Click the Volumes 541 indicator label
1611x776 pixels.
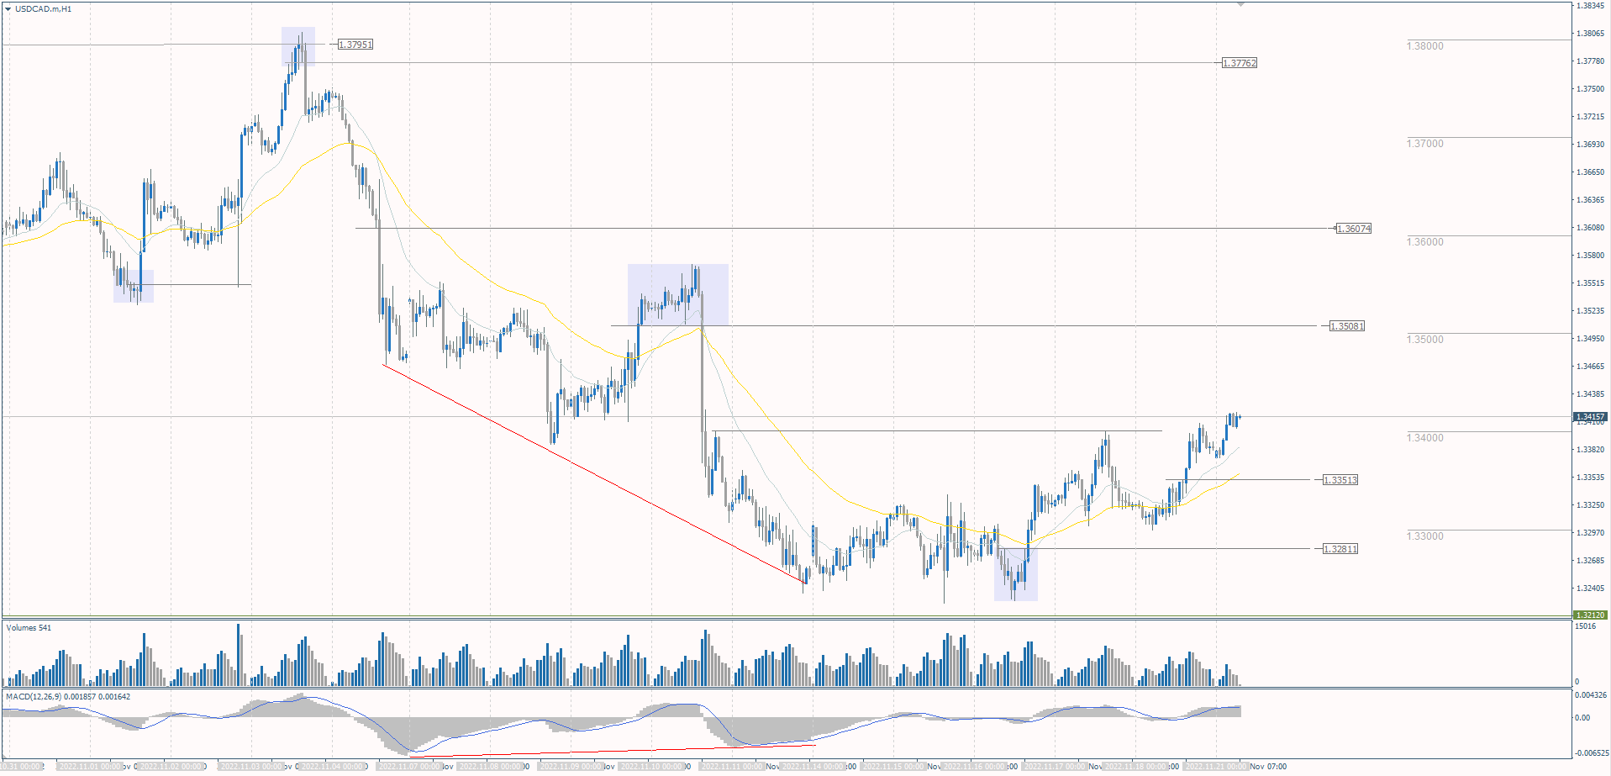(29, 628)
